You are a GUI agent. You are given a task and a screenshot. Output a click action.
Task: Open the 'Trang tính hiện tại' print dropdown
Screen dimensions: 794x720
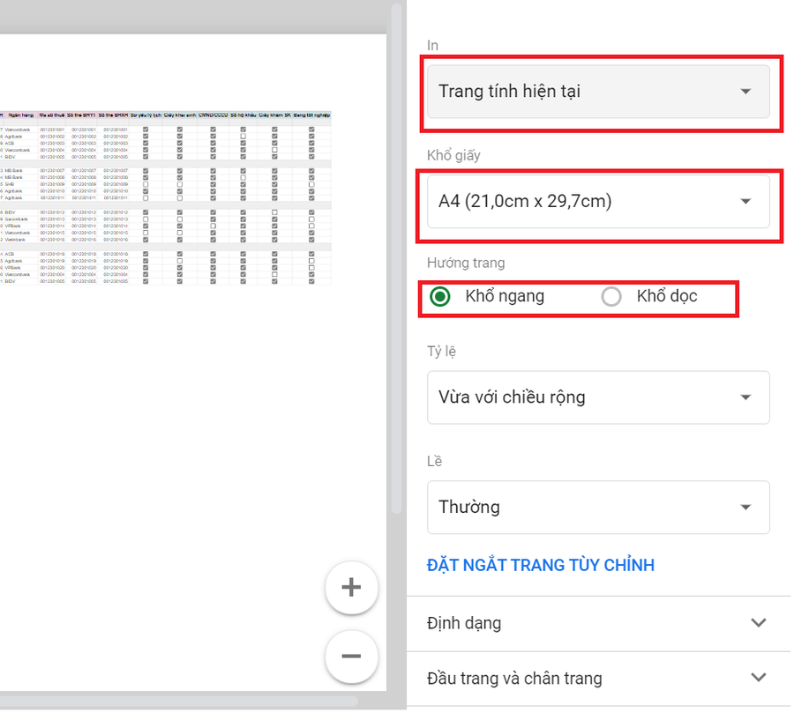tap(598, 92)
